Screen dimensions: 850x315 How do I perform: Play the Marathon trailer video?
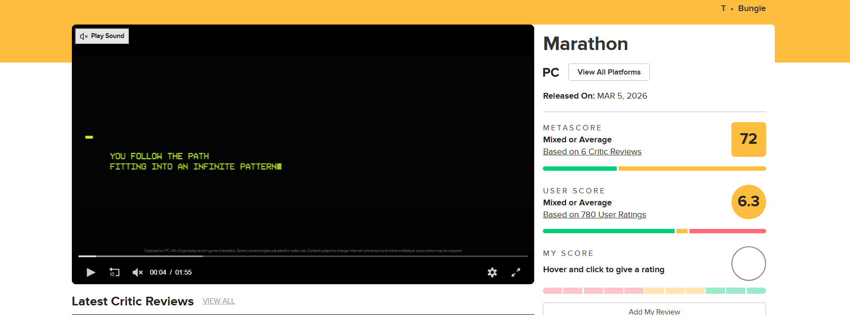click(x=91, y=273)
